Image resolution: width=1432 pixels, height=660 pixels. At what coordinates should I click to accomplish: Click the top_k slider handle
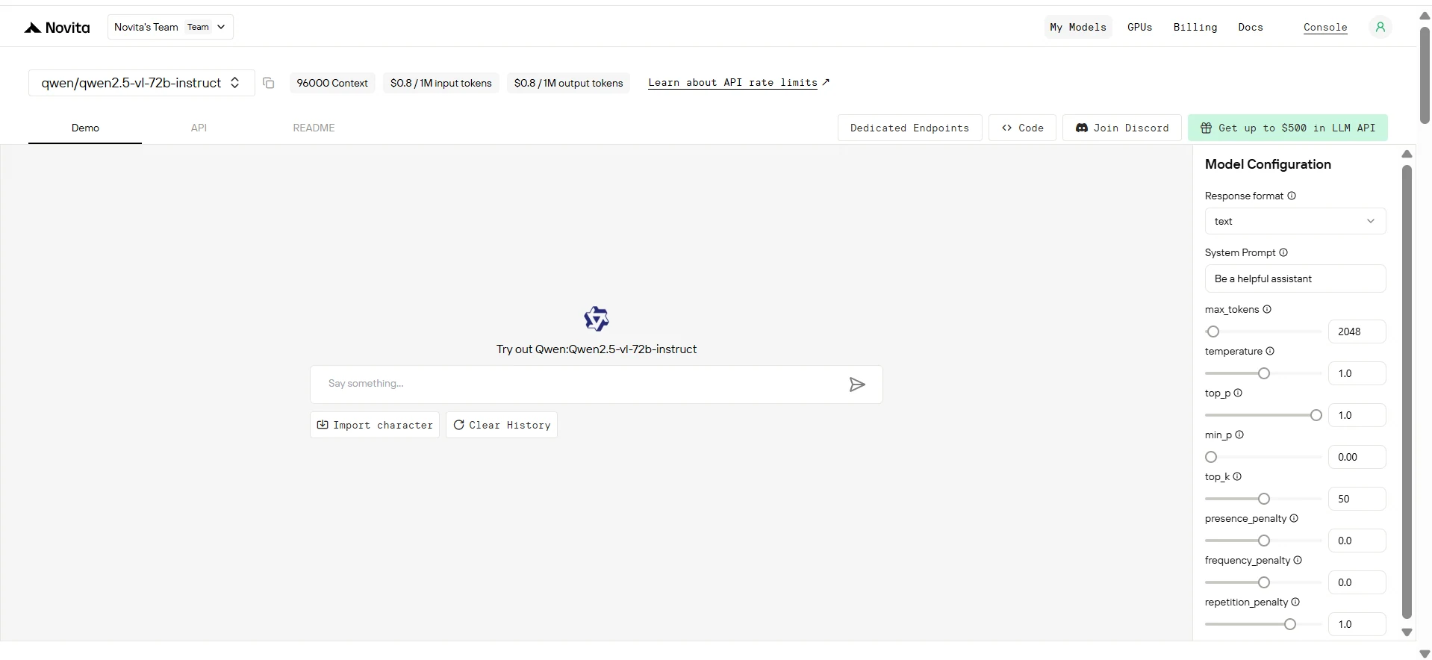point(1264,499)
